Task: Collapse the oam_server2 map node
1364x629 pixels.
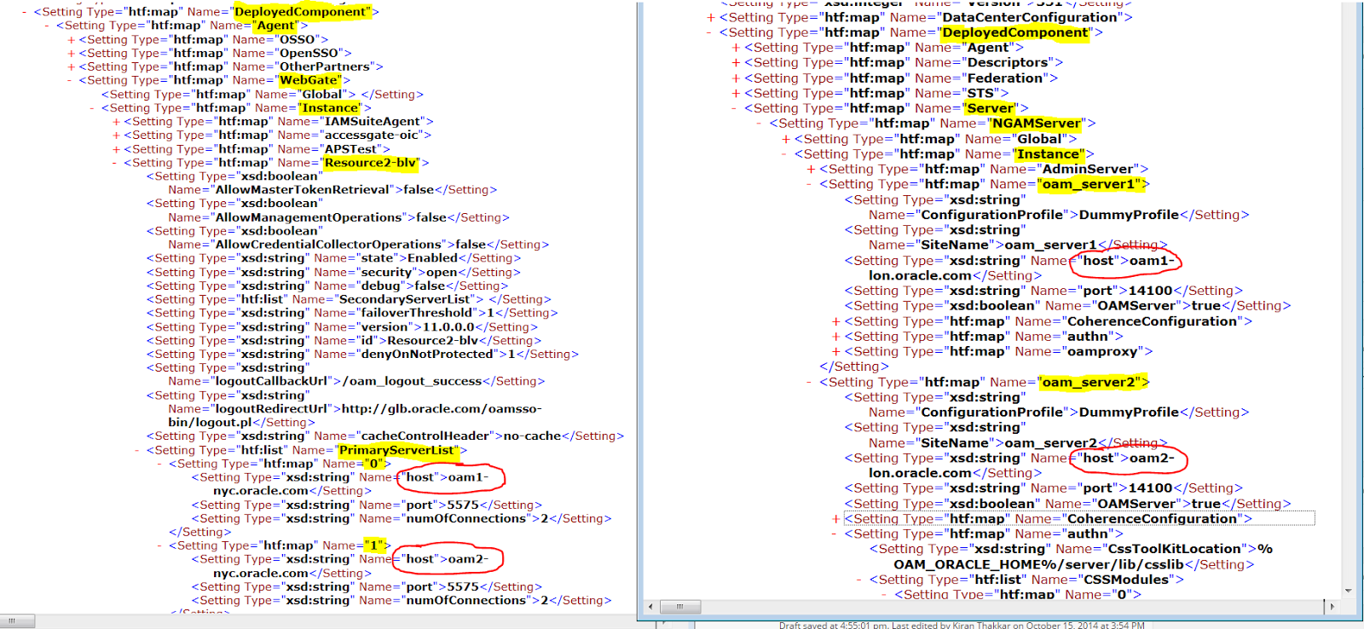Action: pyautogui.click(x=811, y=382)
